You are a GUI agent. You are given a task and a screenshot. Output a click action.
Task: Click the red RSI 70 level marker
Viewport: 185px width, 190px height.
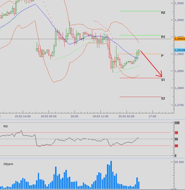coord(176,133)
